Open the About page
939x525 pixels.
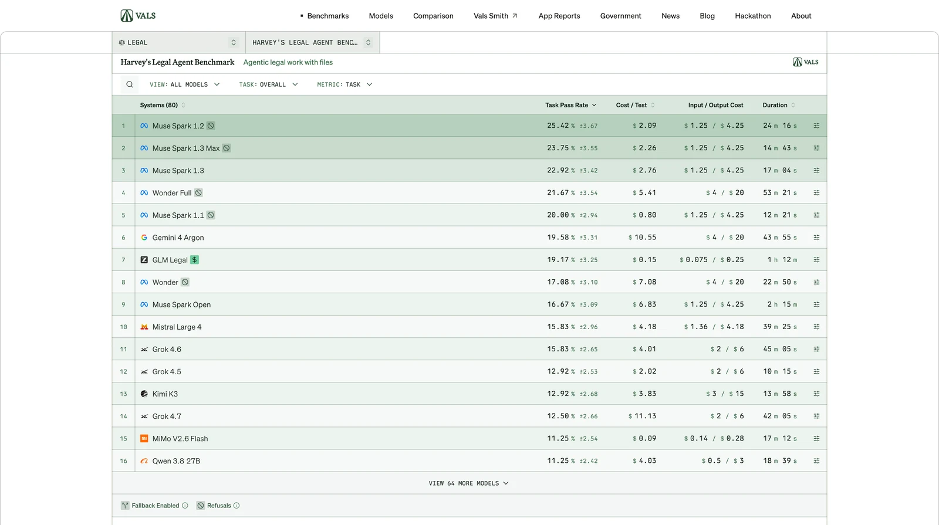[801, 16]
